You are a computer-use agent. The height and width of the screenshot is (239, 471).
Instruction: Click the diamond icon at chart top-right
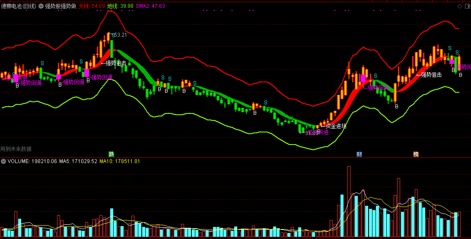459,6
